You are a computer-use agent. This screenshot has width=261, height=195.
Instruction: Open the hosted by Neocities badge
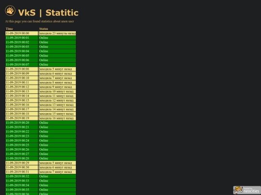[x=247, y=190]
